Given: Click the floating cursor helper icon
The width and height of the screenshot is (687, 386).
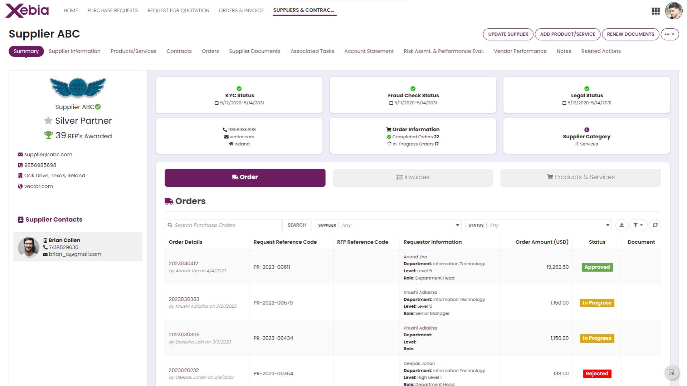Looking at the screenshot, I should pos(672,373).
